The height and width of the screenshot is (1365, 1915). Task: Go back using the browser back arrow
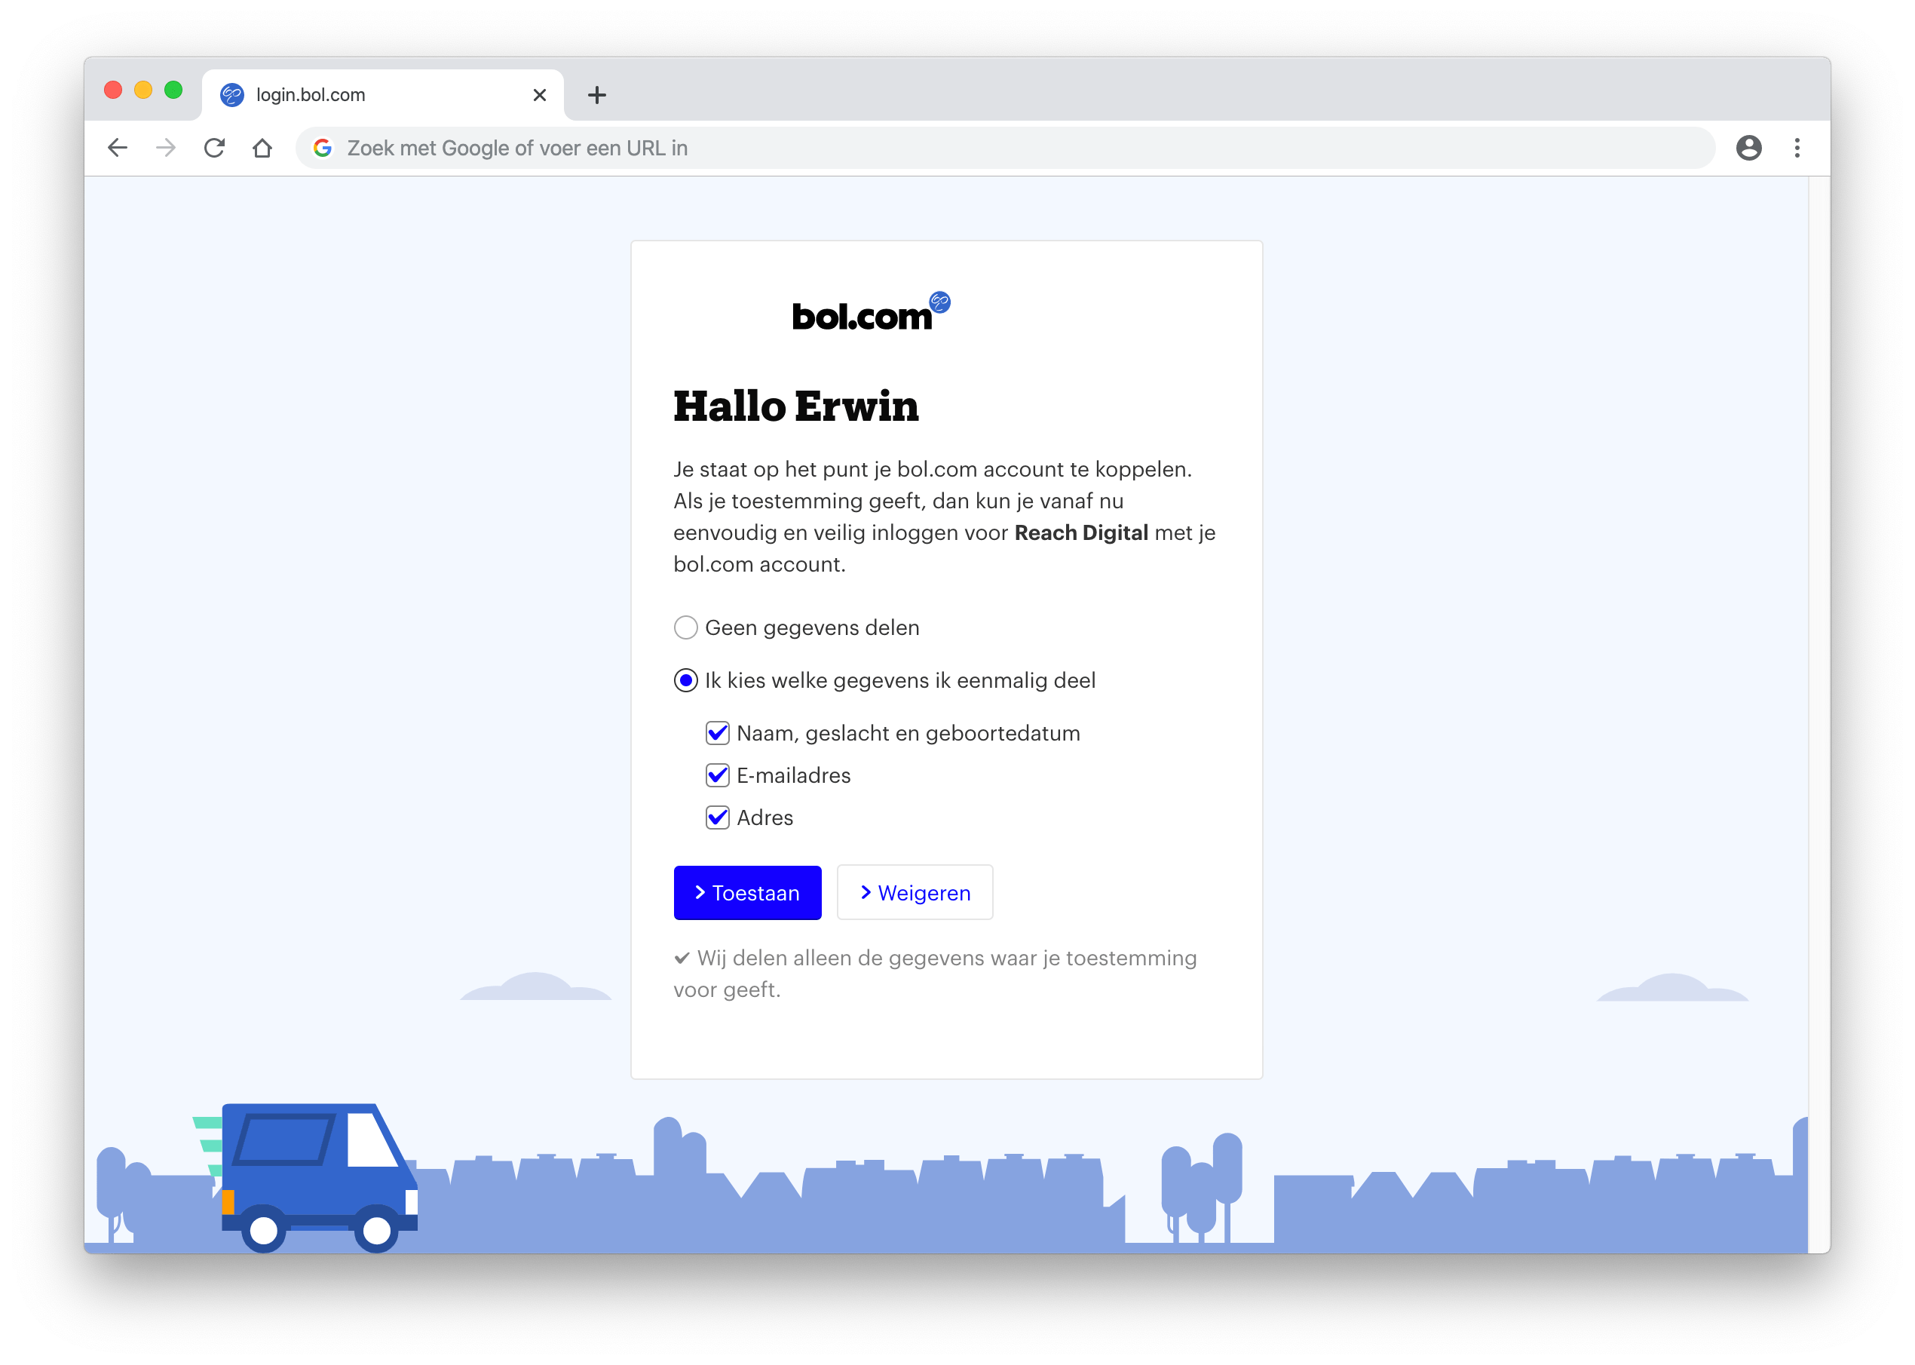point(118,148)
